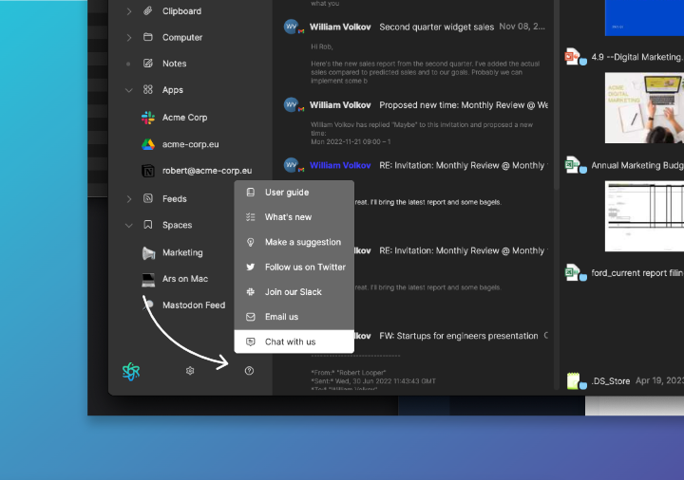This screenshot has width=684, height=480.
Task: Collapse the Spaces section
Action: pyautogui.click(x=129, y=226)
